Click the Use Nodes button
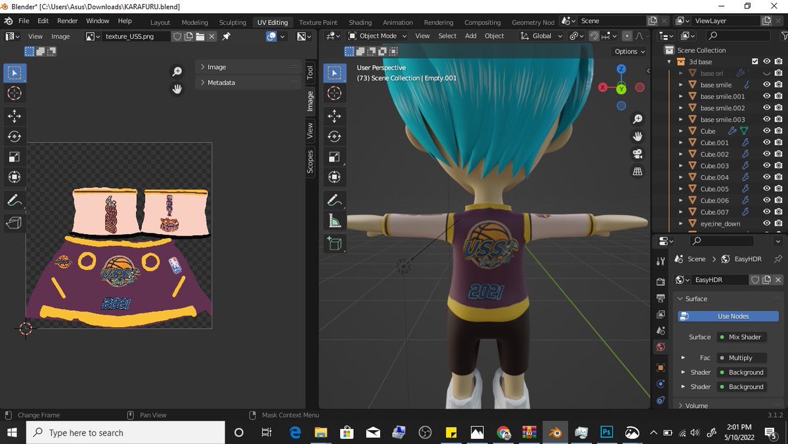Image resolution: width=788 pixels, height=444 pixels. [729, 316]
